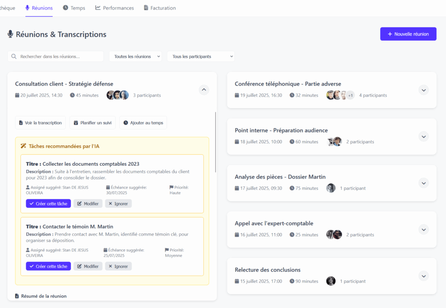
Task: Click the Performances tab chart icon
Action: click(98, 8)
